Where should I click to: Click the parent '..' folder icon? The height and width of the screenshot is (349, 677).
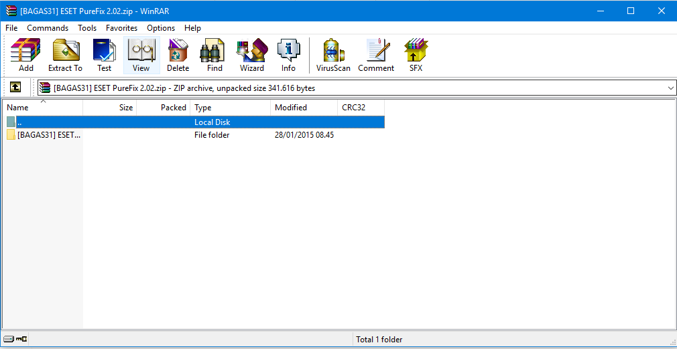click(x=11, y=122)
